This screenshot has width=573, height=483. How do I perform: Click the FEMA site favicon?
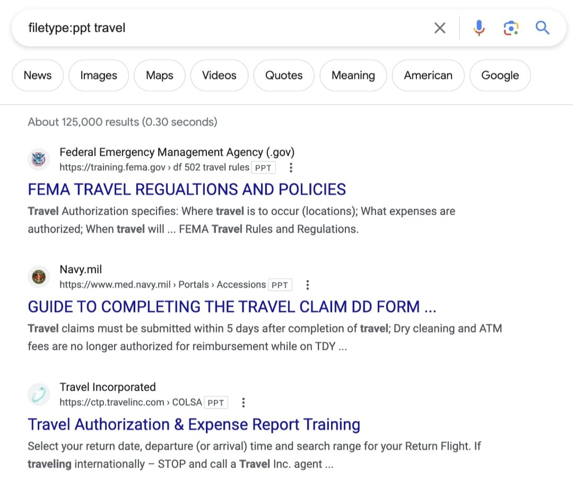pos(39,159)
